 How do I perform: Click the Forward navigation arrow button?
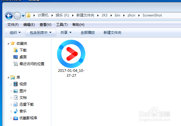17,16
